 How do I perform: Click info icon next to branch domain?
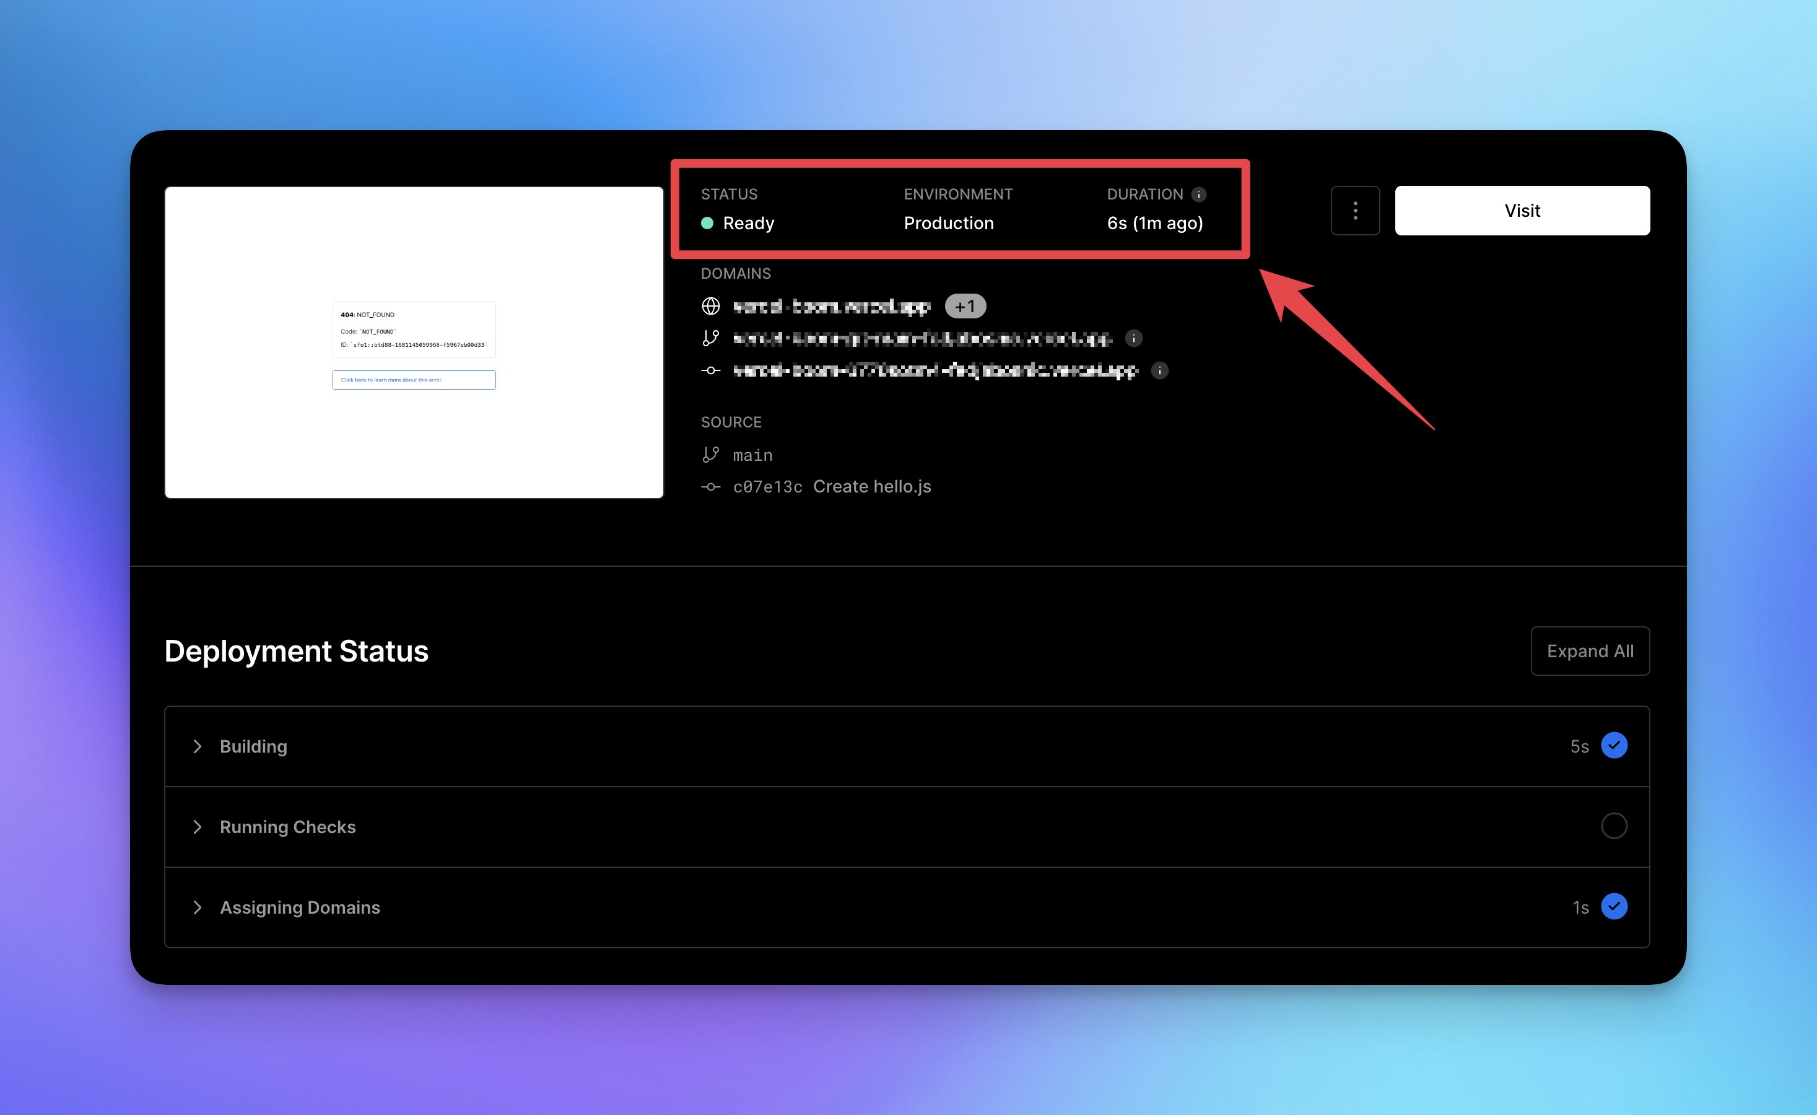(x=1133, y=338)
